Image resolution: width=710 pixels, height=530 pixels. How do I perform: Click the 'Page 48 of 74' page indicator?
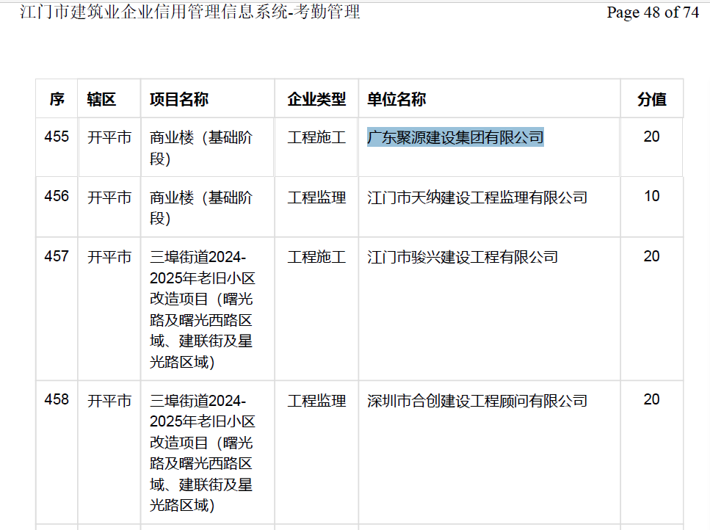click(x=653, y=12)
